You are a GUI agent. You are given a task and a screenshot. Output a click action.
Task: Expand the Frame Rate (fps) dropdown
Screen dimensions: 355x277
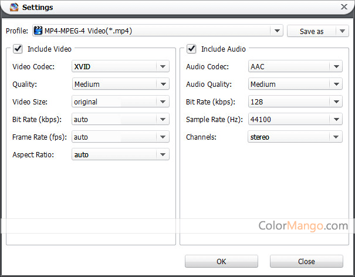[120, 137]
